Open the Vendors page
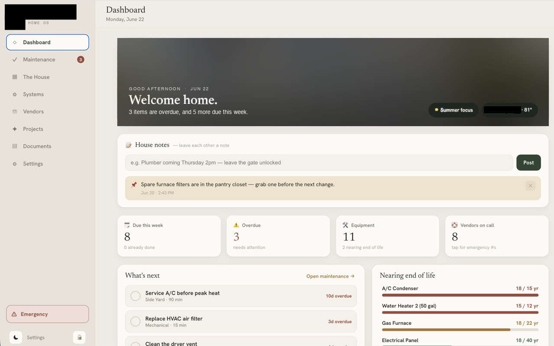This screenshot has width=554, height=346. coord(48,111)
